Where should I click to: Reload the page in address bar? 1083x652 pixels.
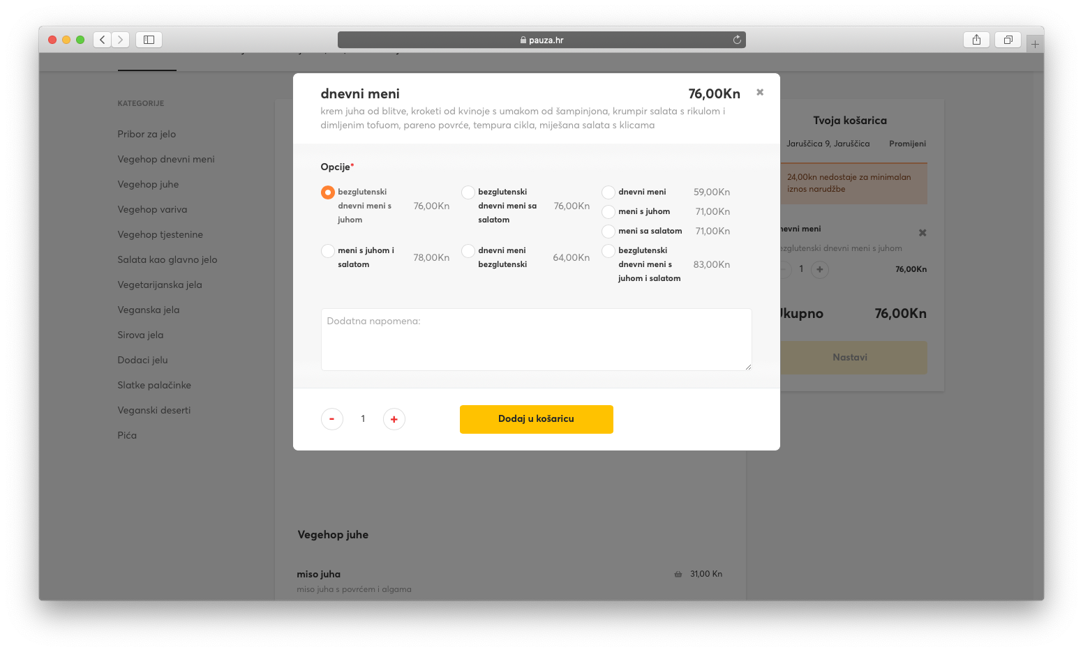point(737,40)
